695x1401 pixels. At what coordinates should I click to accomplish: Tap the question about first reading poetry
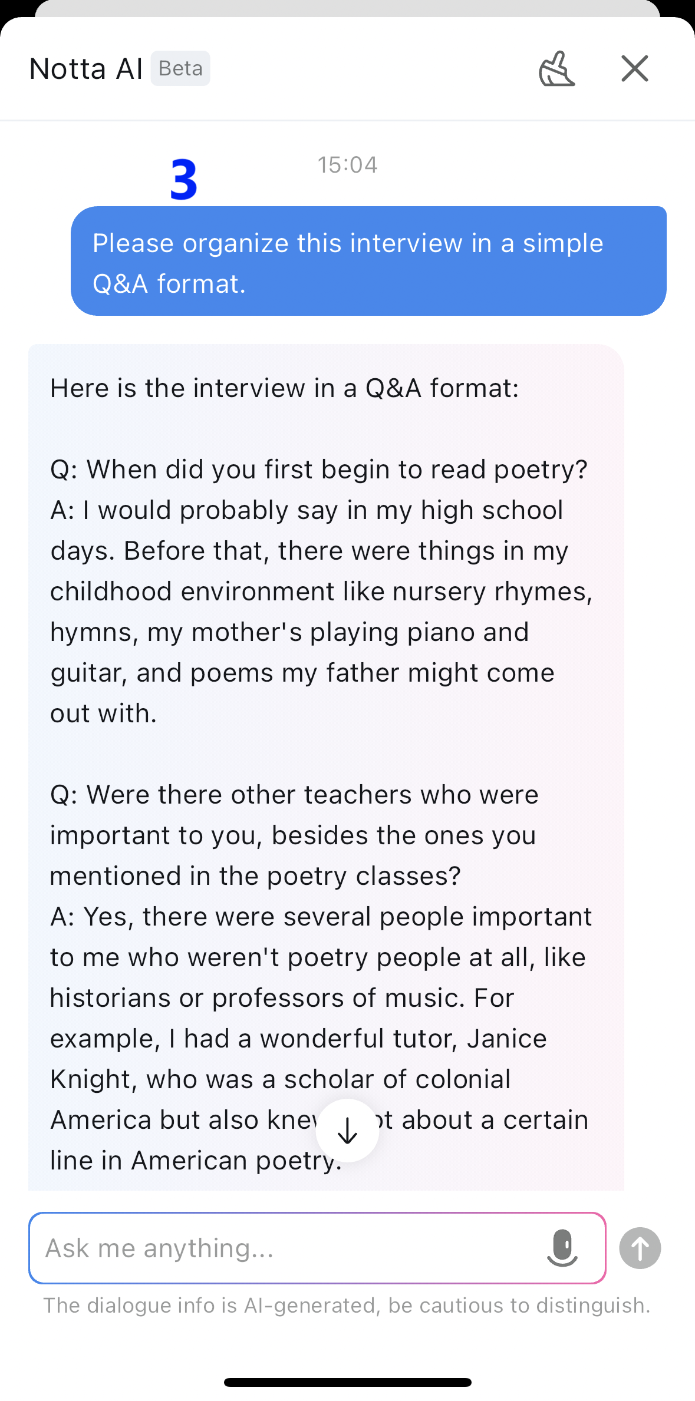(x=319, y=470)
